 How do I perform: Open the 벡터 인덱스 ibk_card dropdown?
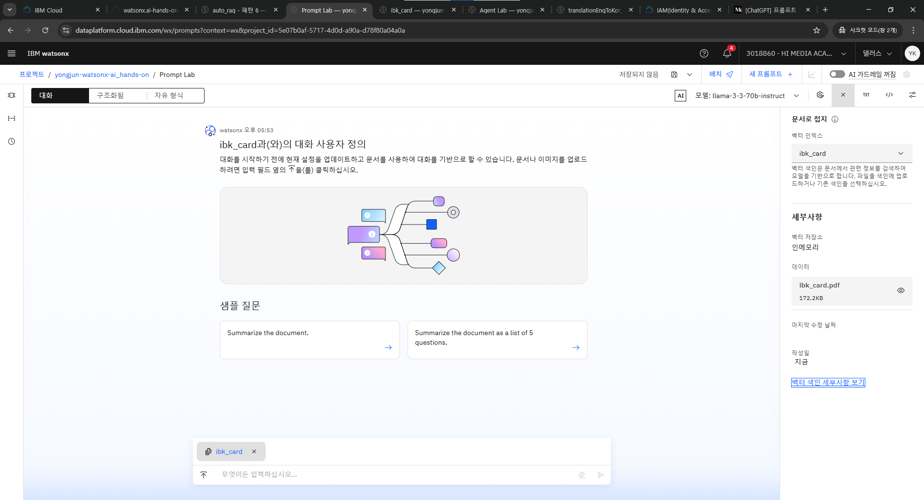point(852,153)
